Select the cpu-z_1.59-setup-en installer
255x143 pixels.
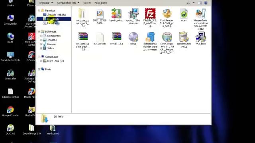(x=133, y=13)
